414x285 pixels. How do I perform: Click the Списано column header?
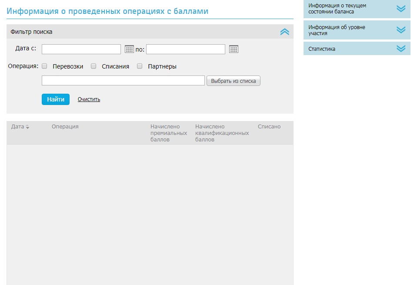269,127
